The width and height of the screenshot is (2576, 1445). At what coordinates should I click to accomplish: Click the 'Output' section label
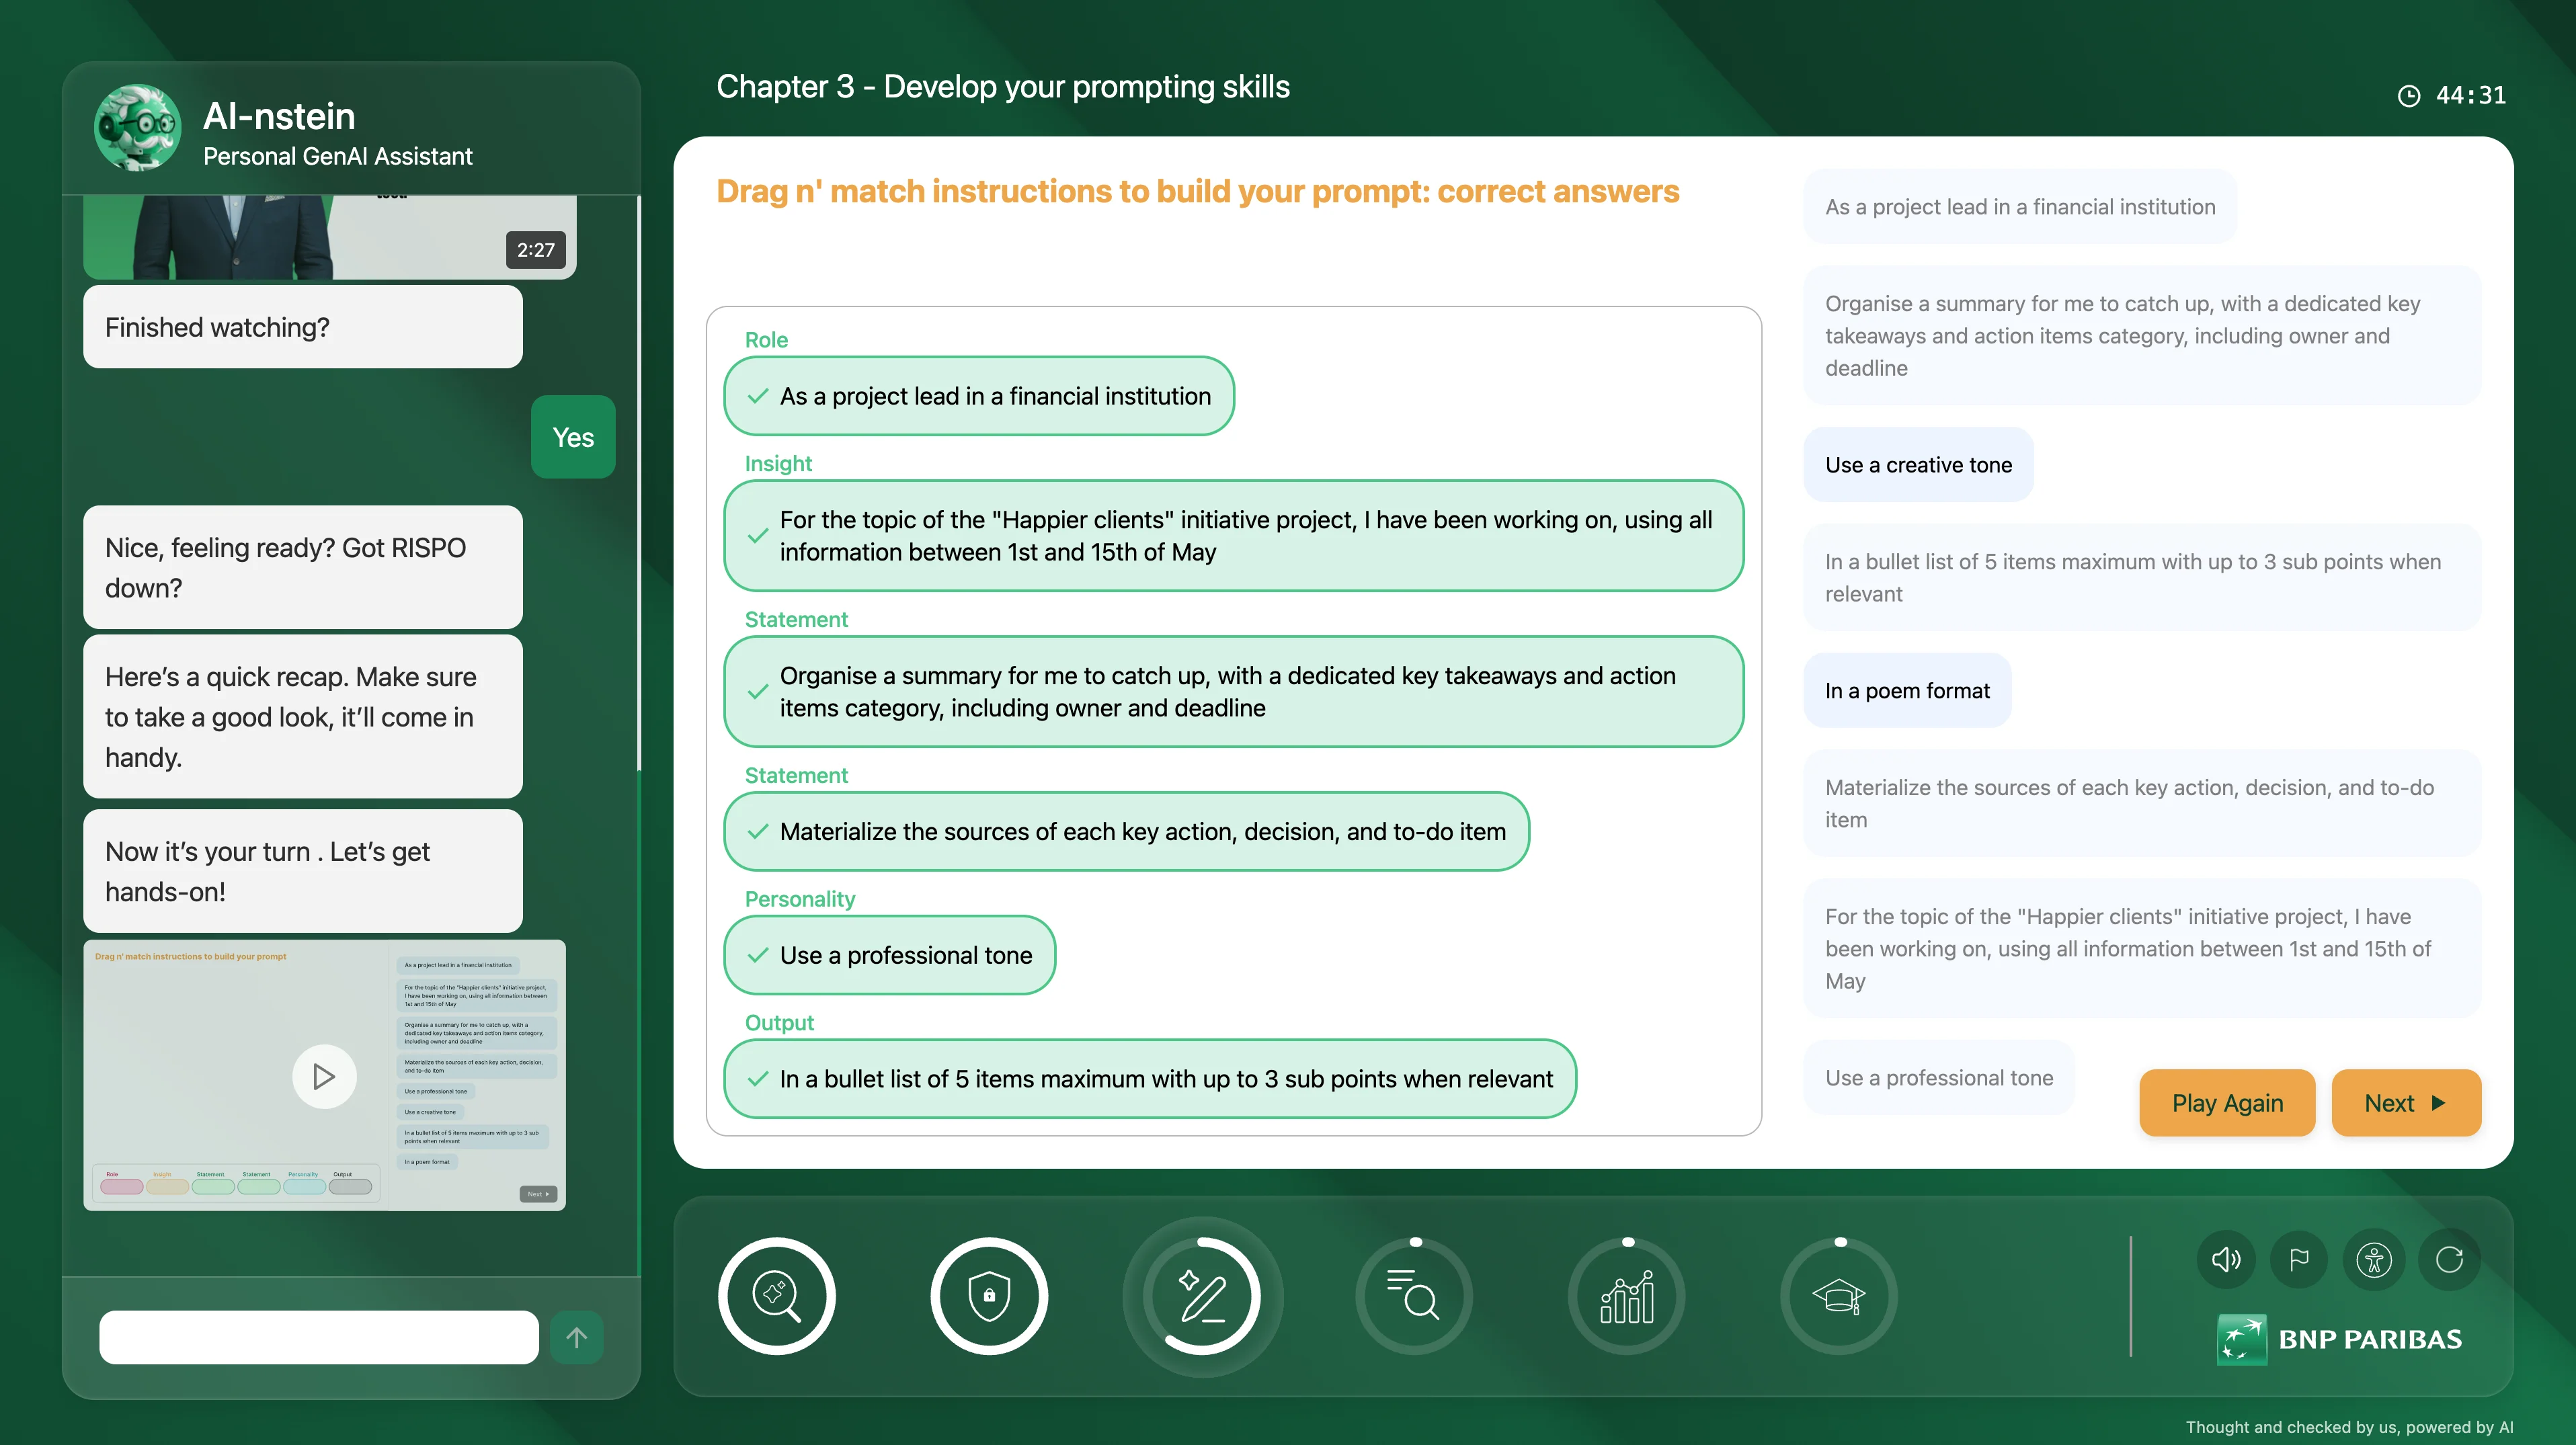pos(779,1023)
